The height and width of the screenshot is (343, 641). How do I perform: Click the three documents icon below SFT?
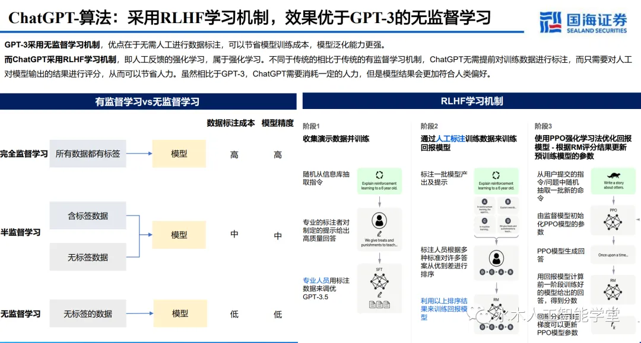379,304
